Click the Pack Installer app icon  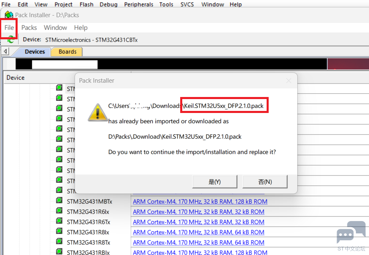(x=9, y=15)
